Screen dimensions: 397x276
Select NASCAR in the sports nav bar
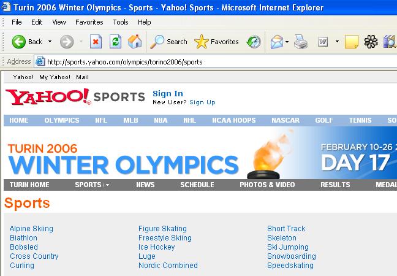[x=285, y=120]
